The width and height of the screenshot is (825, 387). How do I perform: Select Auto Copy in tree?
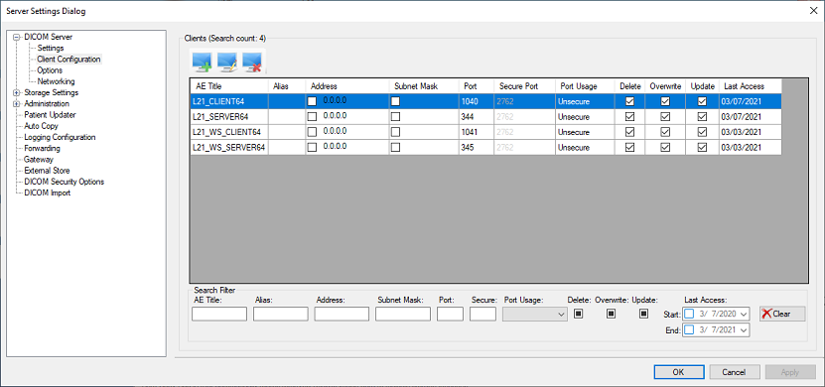[41, 126]
